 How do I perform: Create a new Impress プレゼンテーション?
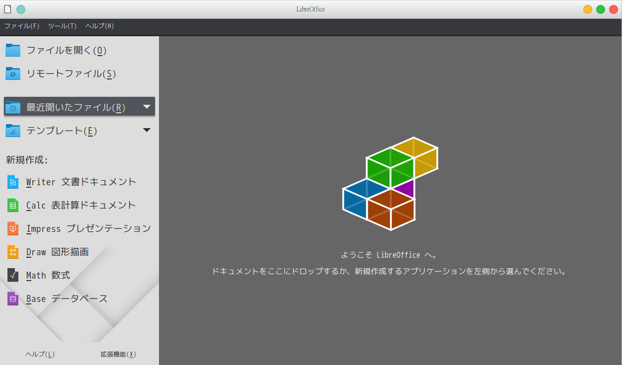tap(79, 228)
